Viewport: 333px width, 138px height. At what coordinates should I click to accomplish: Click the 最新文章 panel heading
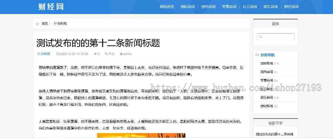tap(275, 123)
